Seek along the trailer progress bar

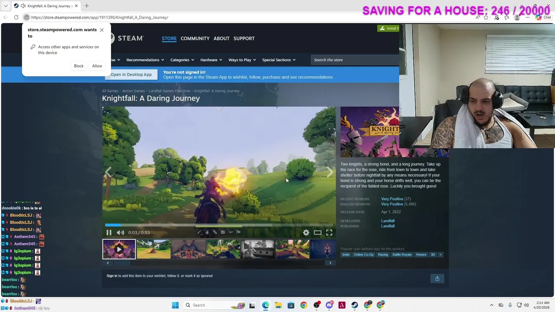click(219, 225)
